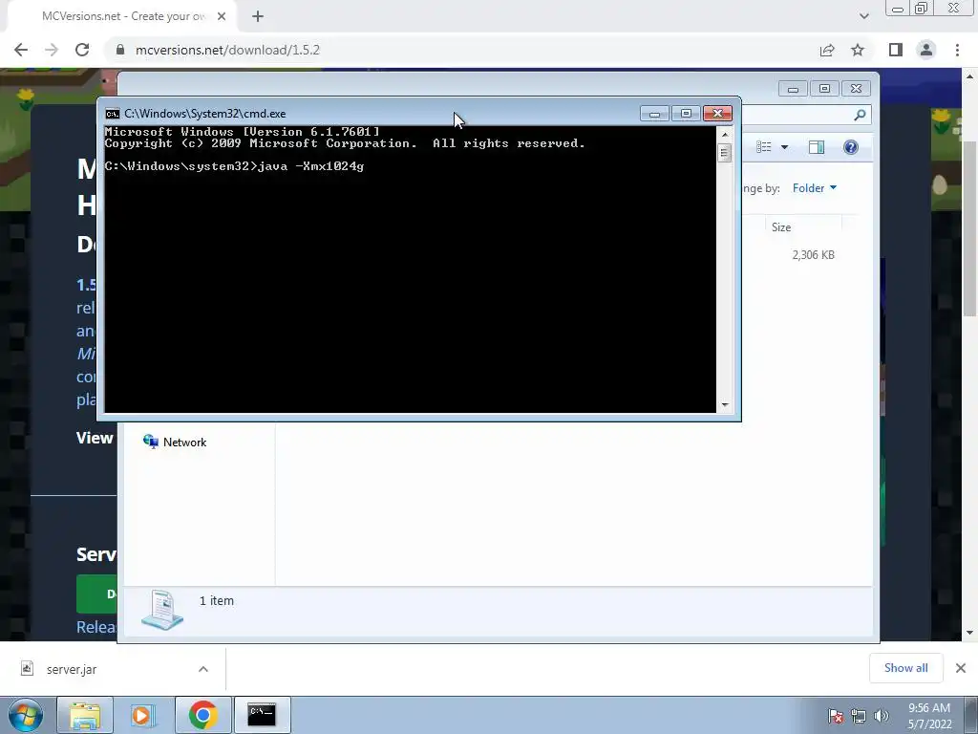Viewport: 978px width, 734px height.
Task: Click the details pane file icon
Action: click(162, 610)
